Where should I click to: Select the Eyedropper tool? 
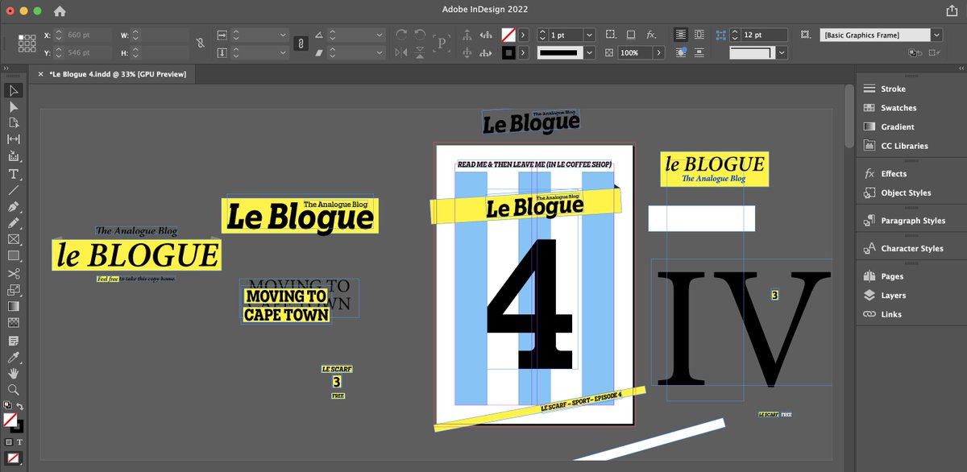click(14, 357)
